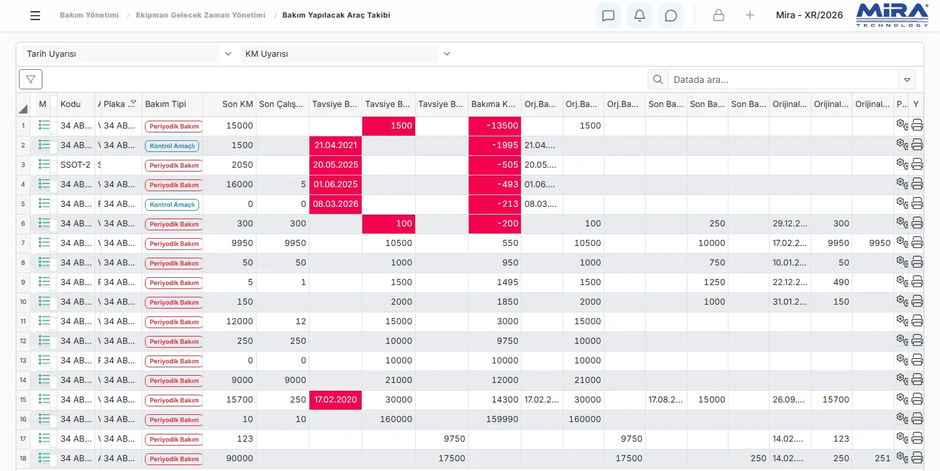Click the Kodu column header
The image size is (940, 471).
76,104
